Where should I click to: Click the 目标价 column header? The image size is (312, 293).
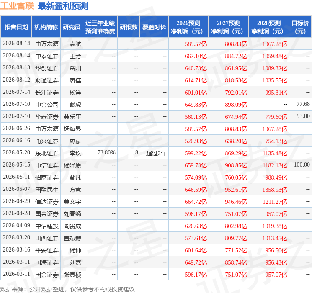[300, 27]
